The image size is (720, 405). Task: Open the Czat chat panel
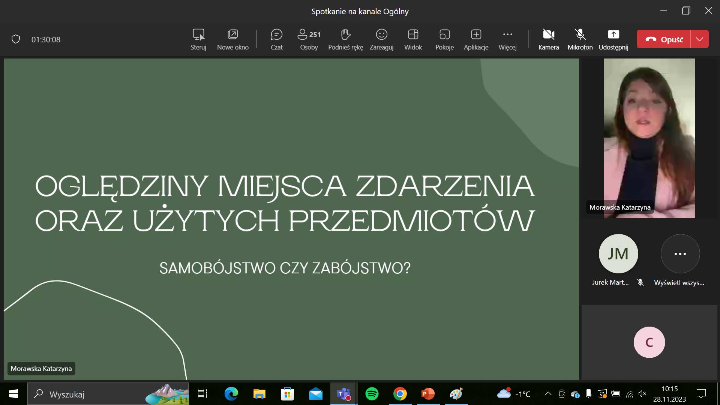click(276, 39)
